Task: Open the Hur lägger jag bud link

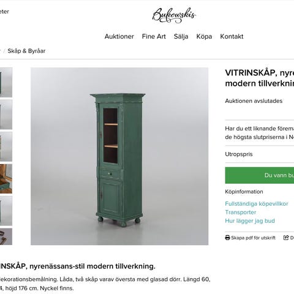Action: coord(250,221)
